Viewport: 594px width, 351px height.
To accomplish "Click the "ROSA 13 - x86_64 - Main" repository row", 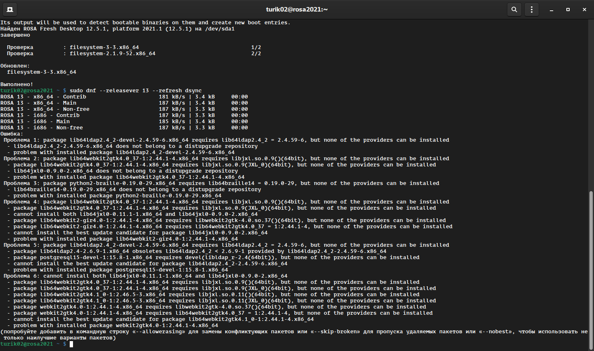I will click(x=124, y=103).
